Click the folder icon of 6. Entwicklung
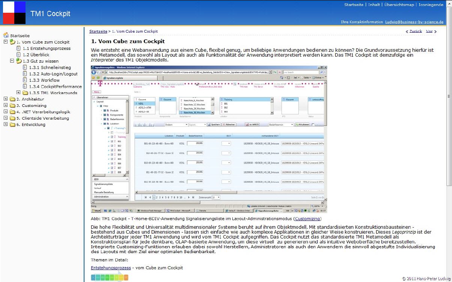Screen dimensions: 452x282 tap(12, 125)
